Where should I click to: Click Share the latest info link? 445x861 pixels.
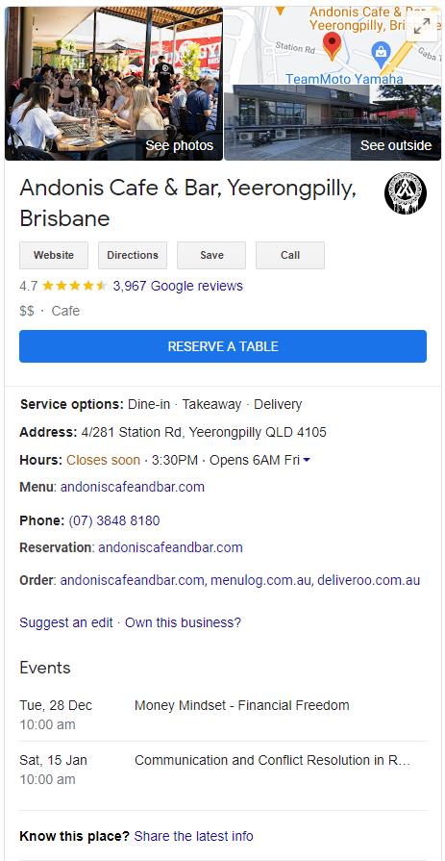click(x=194, y=836)
